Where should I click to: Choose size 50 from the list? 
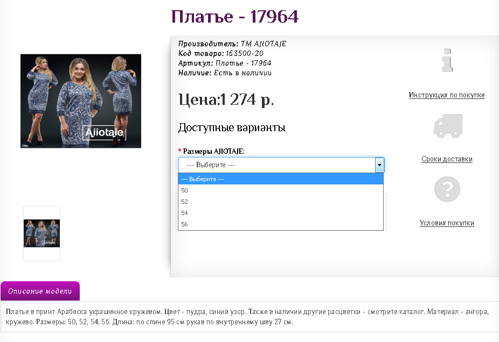tap(281, 190)
